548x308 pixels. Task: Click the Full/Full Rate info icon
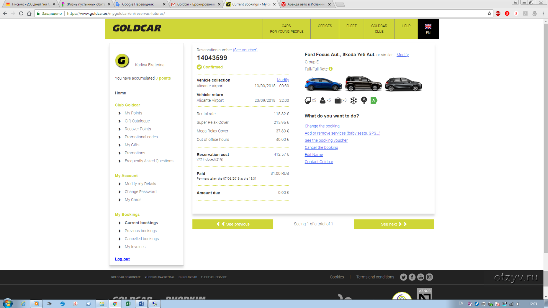pos(331,69)
